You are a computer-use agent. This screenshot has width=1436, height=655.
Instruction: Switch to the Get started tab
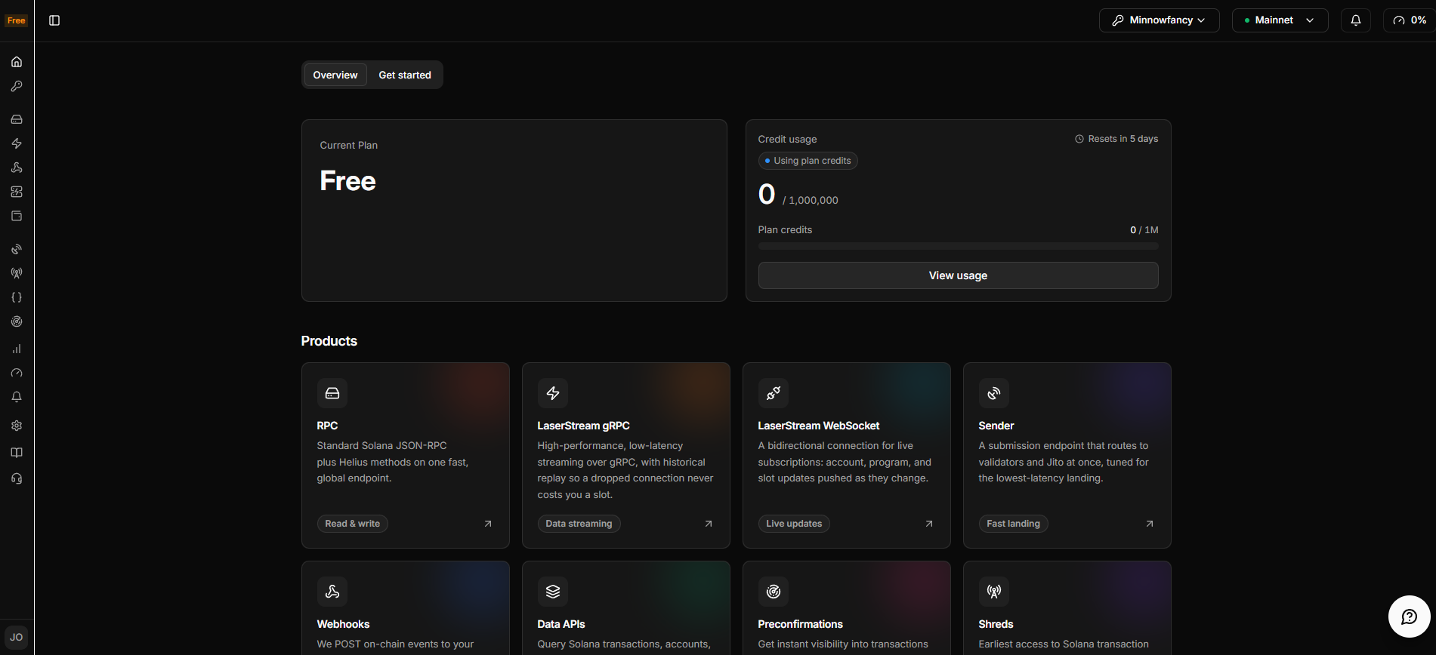tap(405, 75)
